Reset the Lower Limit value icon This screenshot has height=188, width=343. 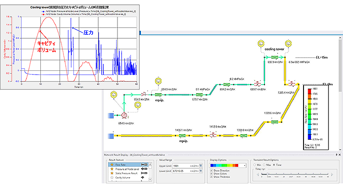click(x=201, y=171)
